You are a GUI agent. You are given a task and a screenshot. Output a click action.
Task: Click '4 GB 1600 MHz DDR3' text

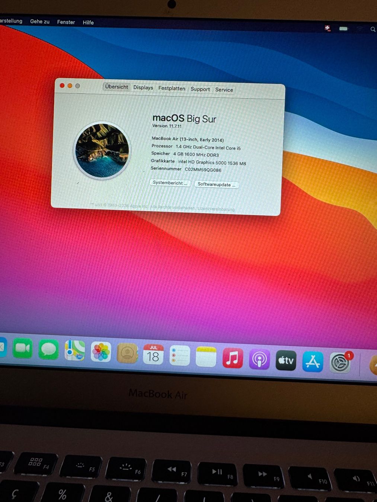click(196, 154)
